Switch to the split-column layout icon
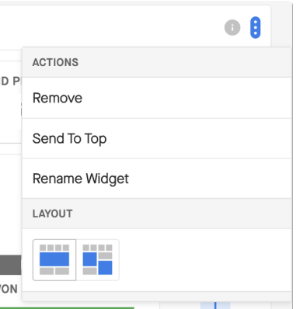The image size is (300, 309). coord(98,260)
